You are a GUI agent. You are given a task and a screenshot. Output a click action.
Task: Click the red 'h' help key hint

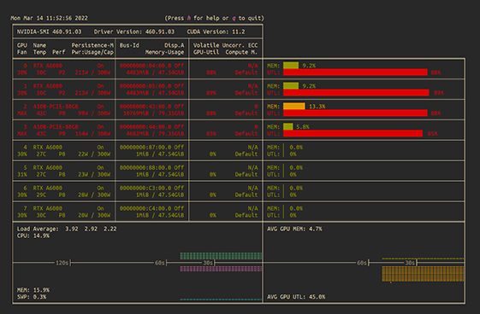[189, 18]
